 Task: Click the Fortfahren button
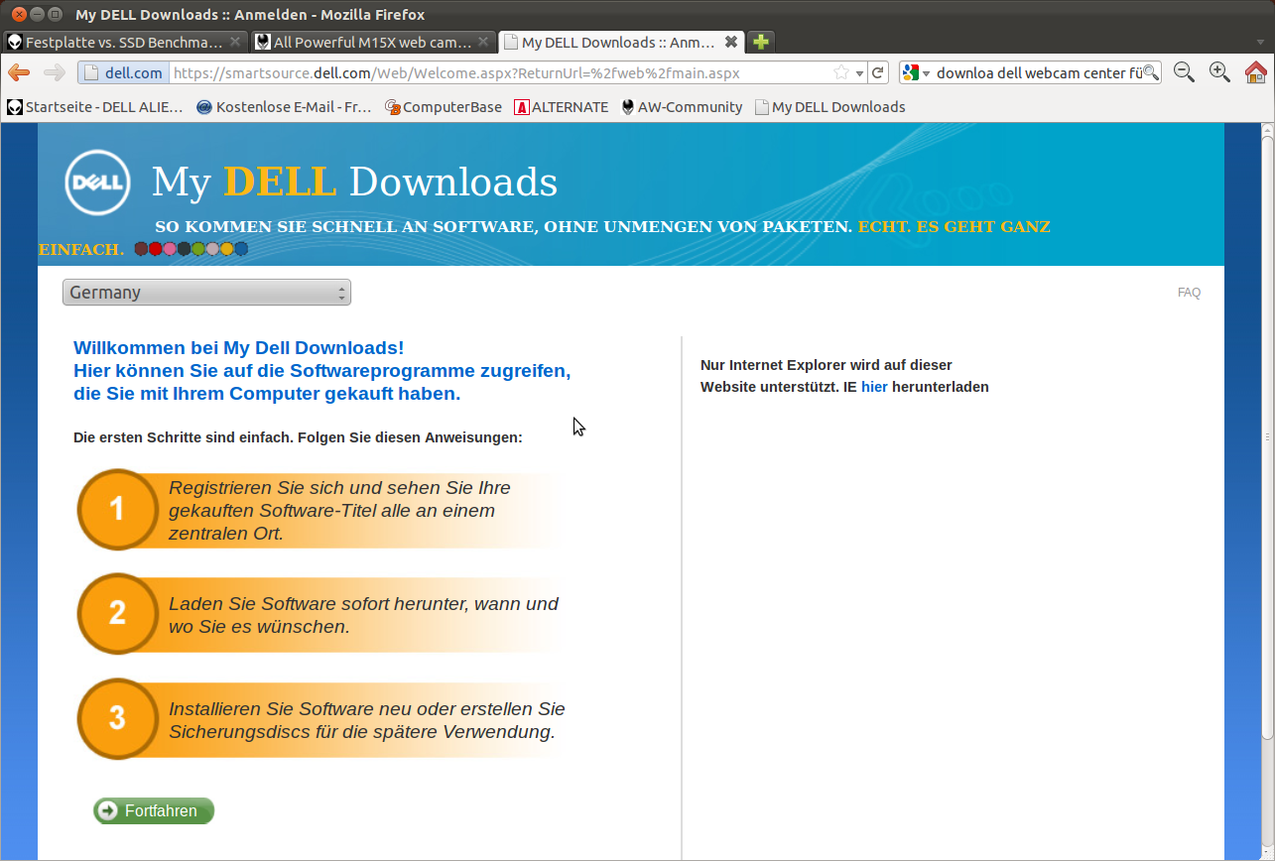pyautogui.click(x=154, y=810)
